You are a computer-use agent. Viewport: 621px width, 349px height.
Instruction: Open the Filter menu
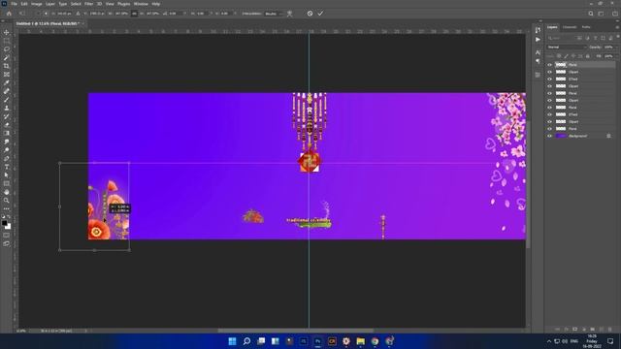(x=88, y=4)
